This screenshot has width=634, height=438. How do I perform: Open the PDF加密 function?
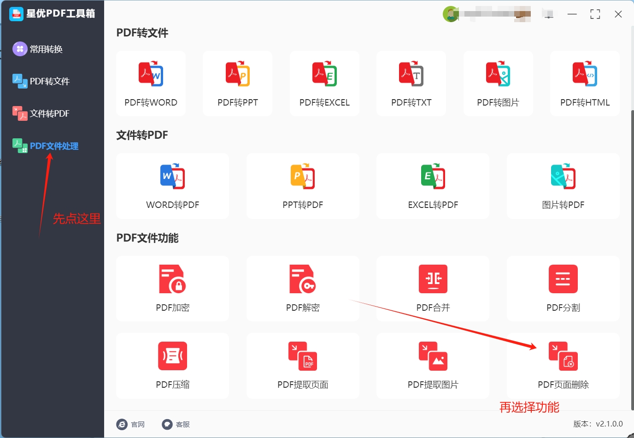pos(172,289)
